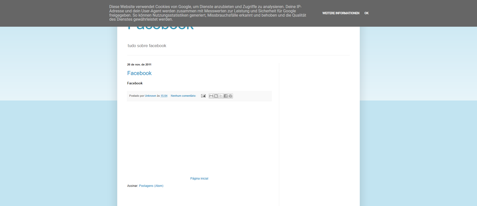Share post via Gmail icon
This screenshot has width=477, height=206.
point(211,96)
